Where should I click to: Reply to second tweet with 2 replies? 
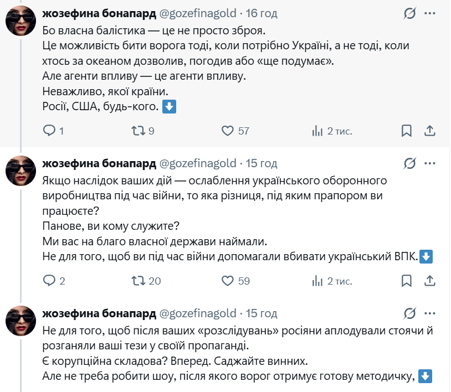[x=49, y=281]
